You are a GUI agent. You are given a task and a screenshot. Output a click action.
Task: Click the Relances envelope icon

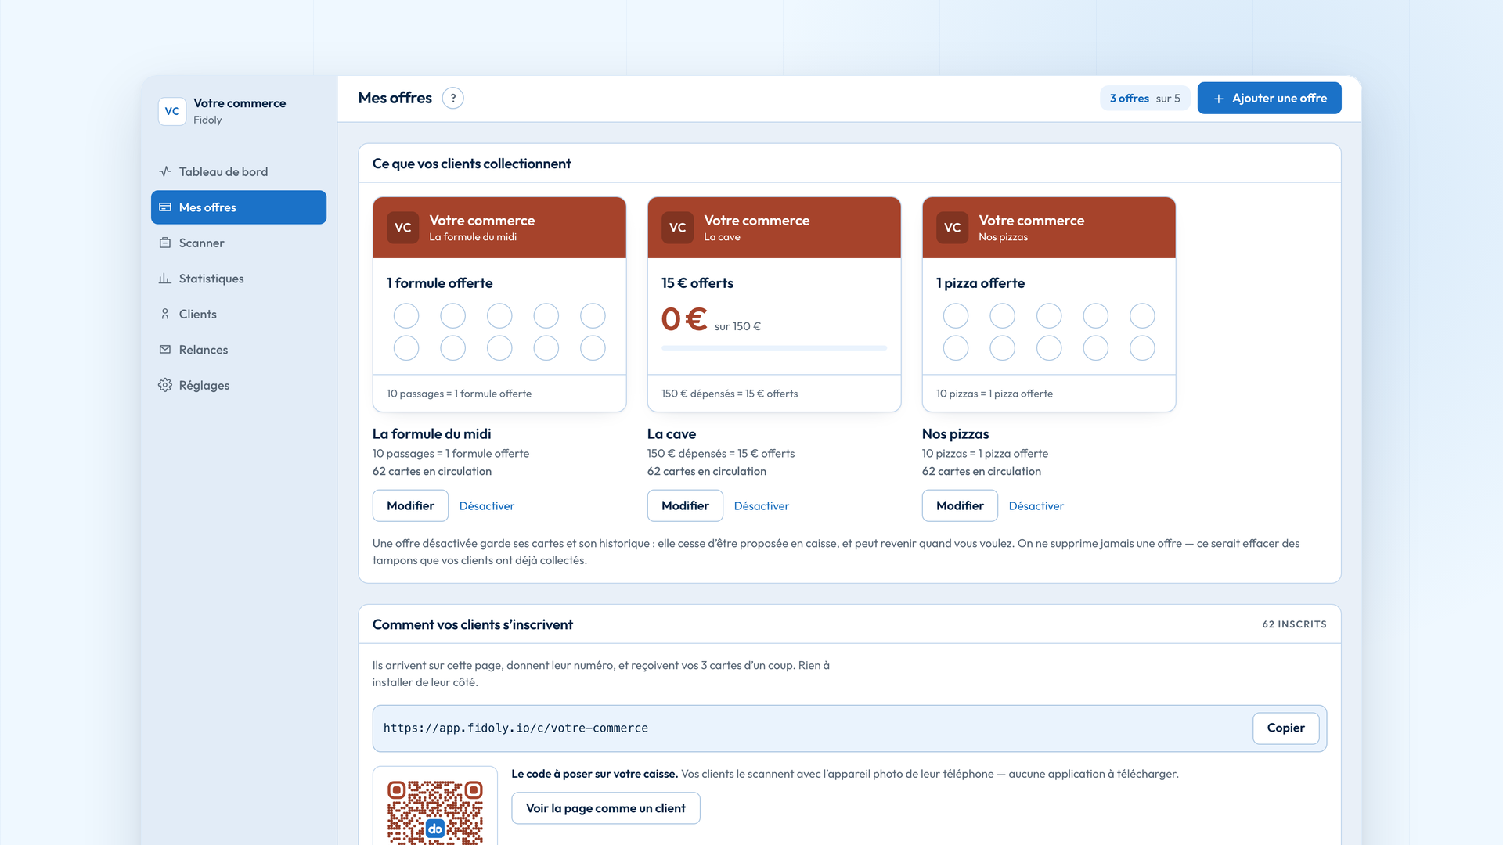point(165,350)
